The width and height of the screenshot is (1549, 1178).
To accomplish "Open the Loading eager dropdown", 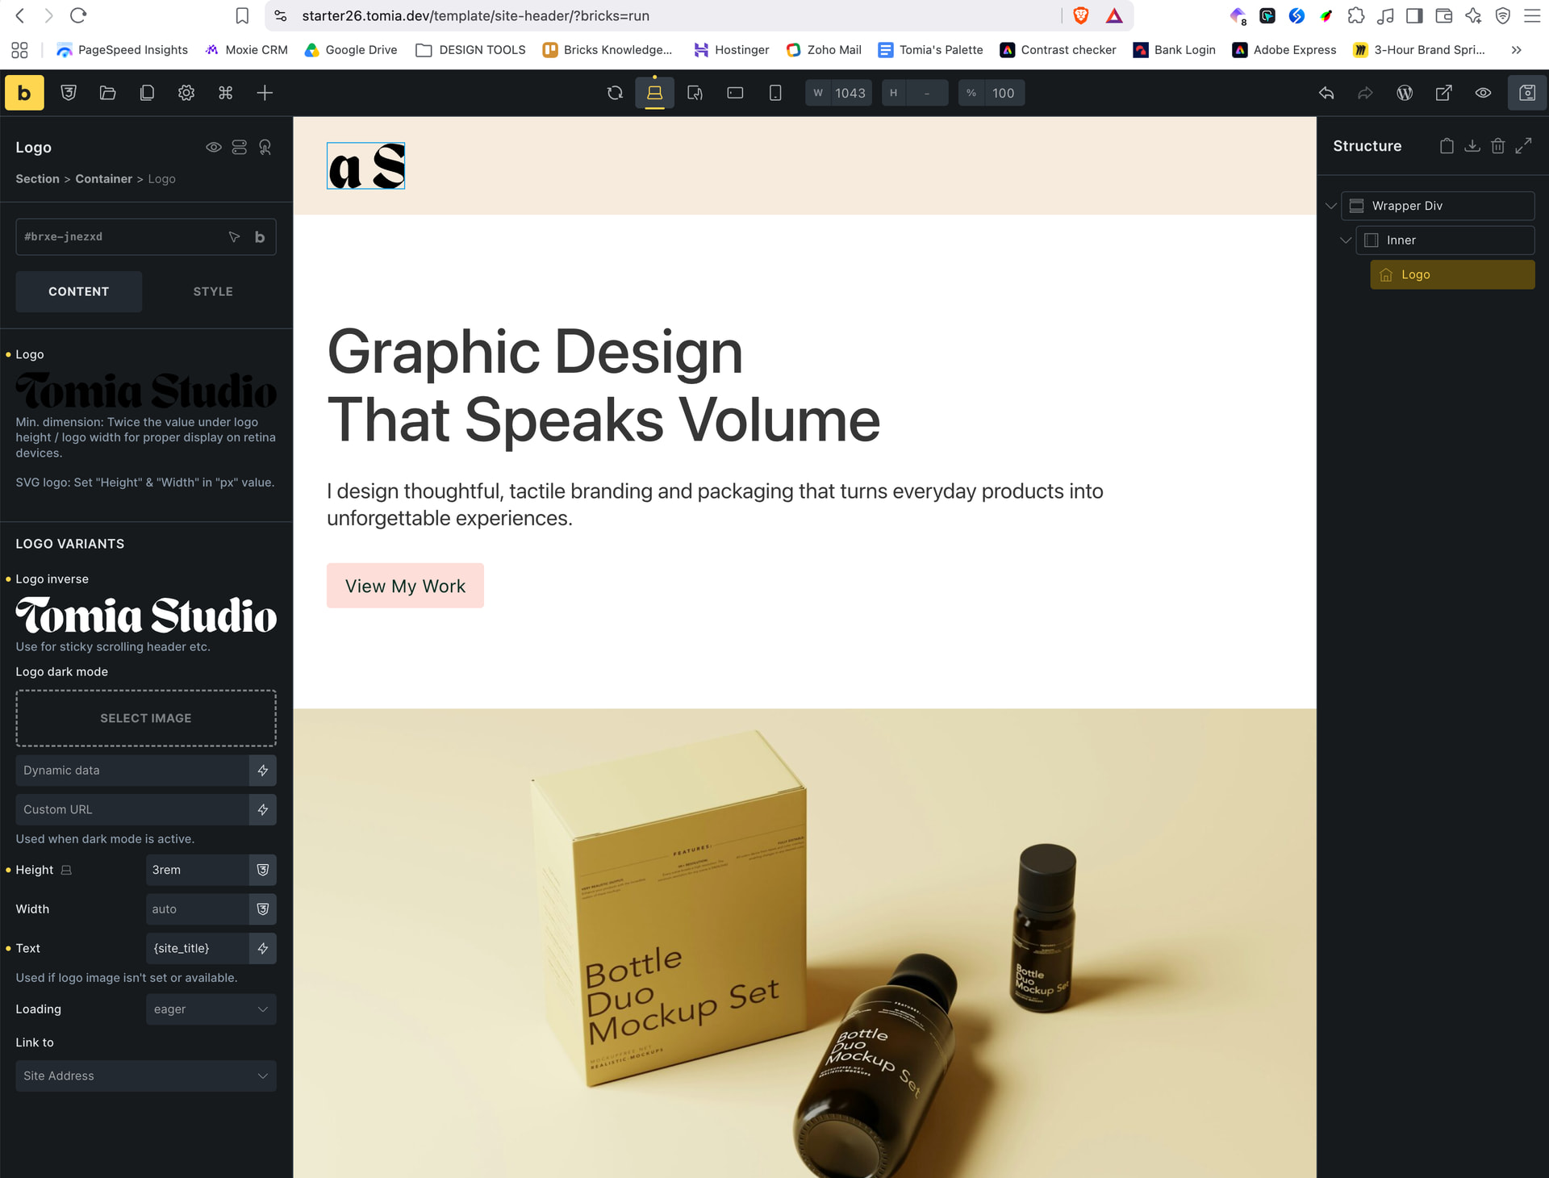I will click(x=211, y=1009).
